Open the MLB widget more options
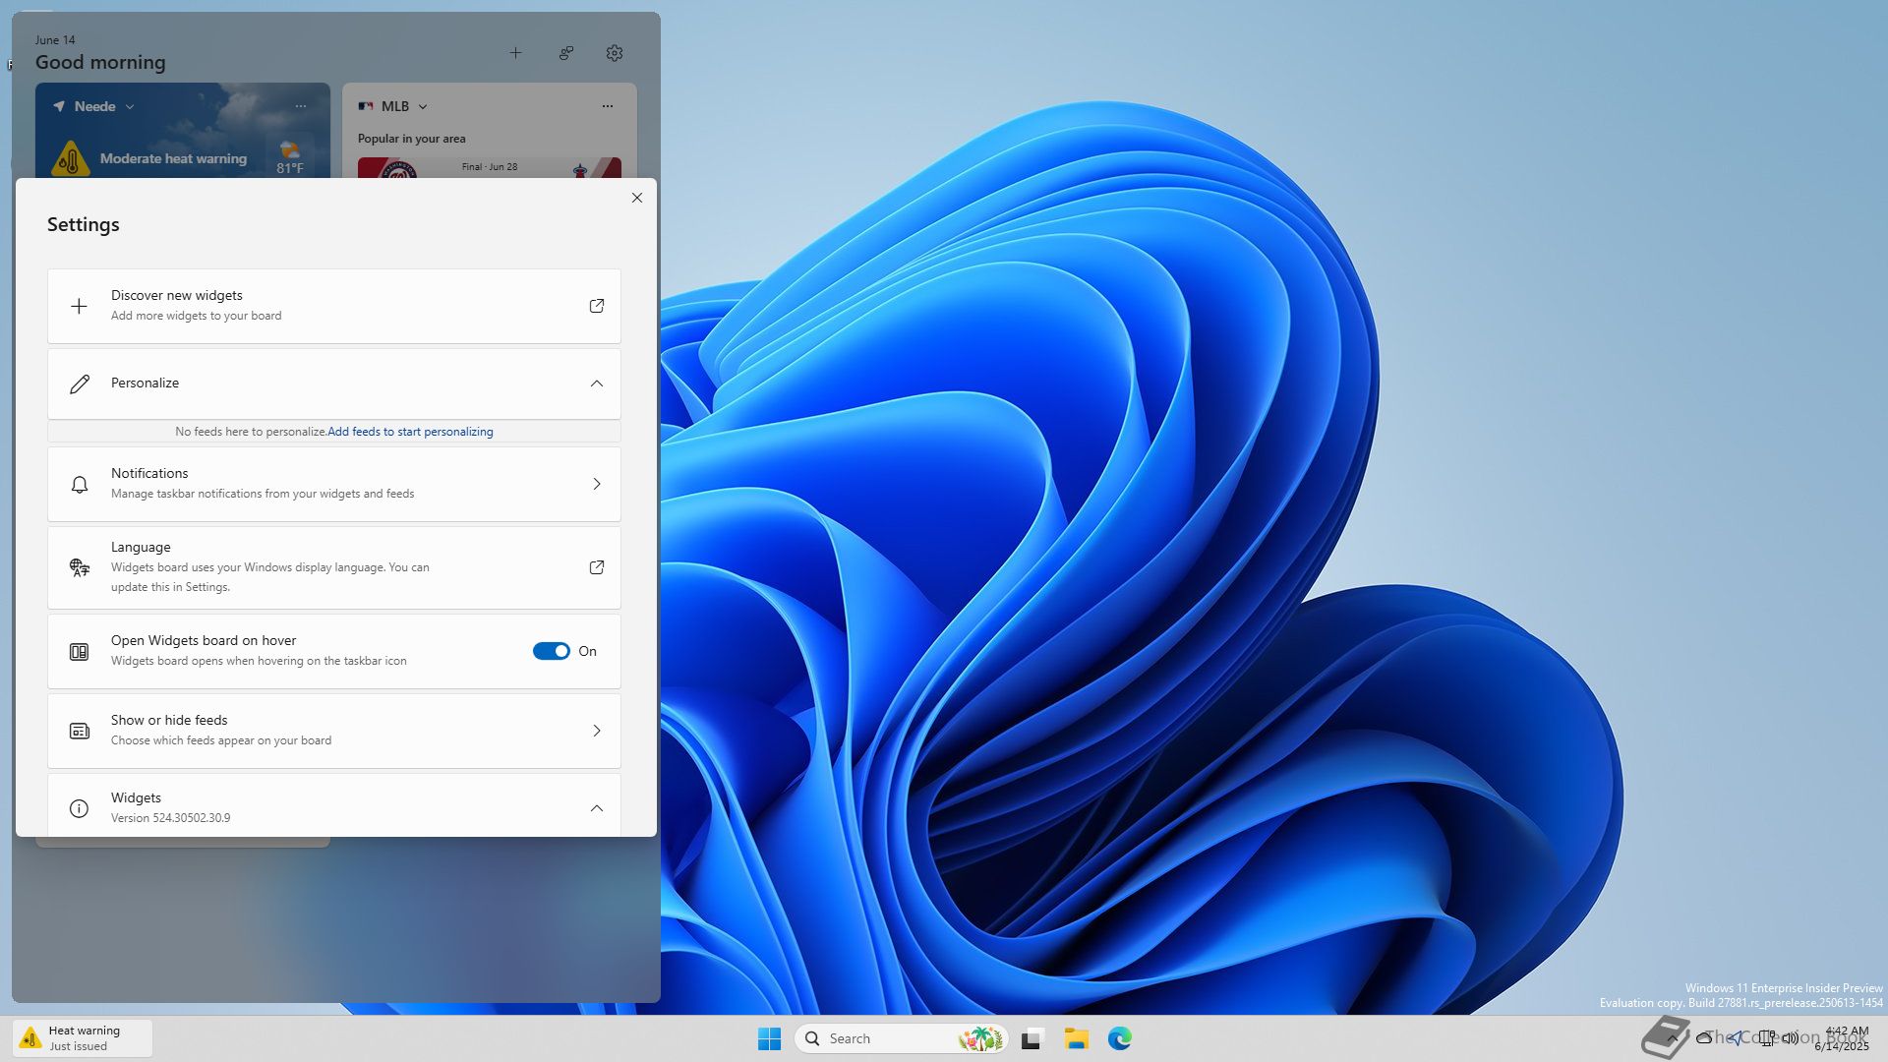This screenshot has height=1062, width=1888. click(608, 106)
